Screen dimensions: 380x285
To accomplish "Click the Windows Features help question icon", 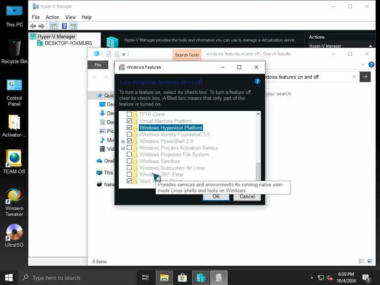I will pyautogui.click(x=258, y=81).
